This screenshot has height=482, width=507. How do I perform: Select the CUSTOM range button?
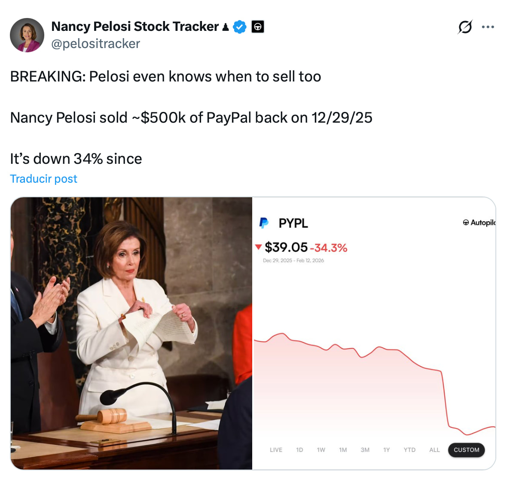point(466,450)
